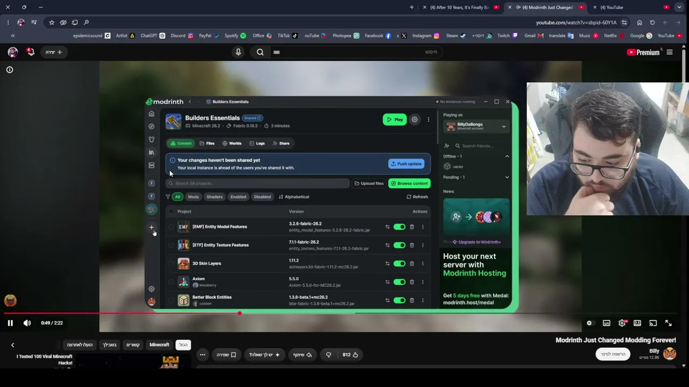Open more actions menu under the video
689x387 pixels.
point(202,355)
